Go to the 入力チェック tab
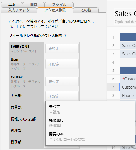The image size is (136, 150). pos(19,10)
